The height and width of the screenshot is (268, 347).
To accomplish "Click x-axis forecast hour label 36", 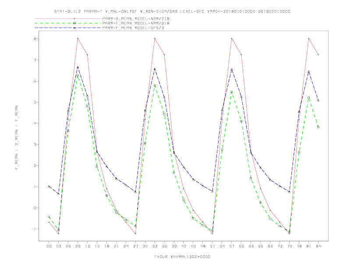I will pos(164,246).
